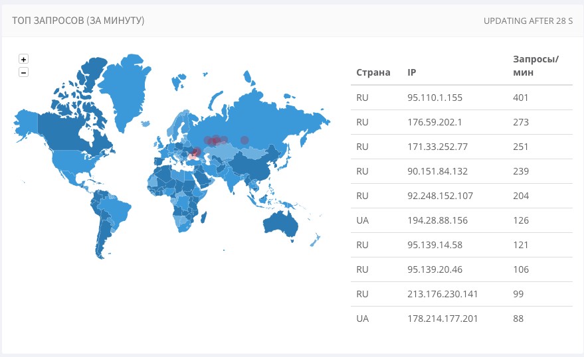Click IP address 95.139.14.58
This screenshot has height=357, width=584.
click(435, 245)
